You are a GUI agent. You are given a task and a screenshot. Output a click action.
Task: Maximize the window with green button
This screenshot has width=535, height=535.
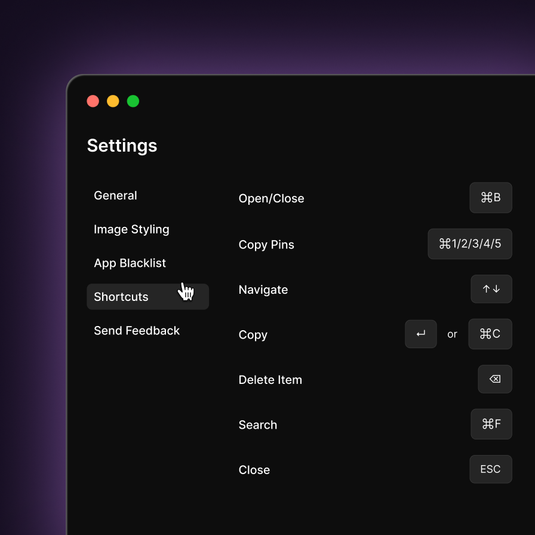click(133, 101)
